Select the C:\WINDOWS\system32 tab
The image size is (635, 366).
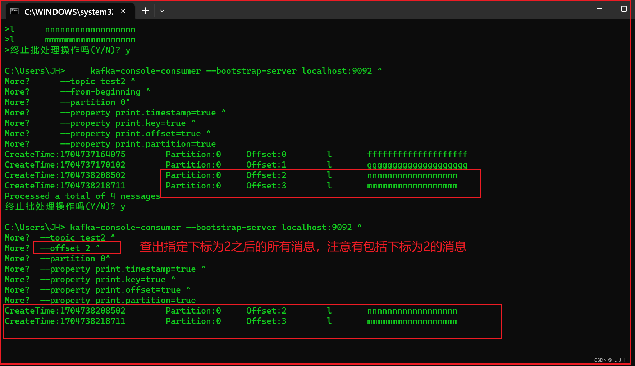[x=70, y=11]
